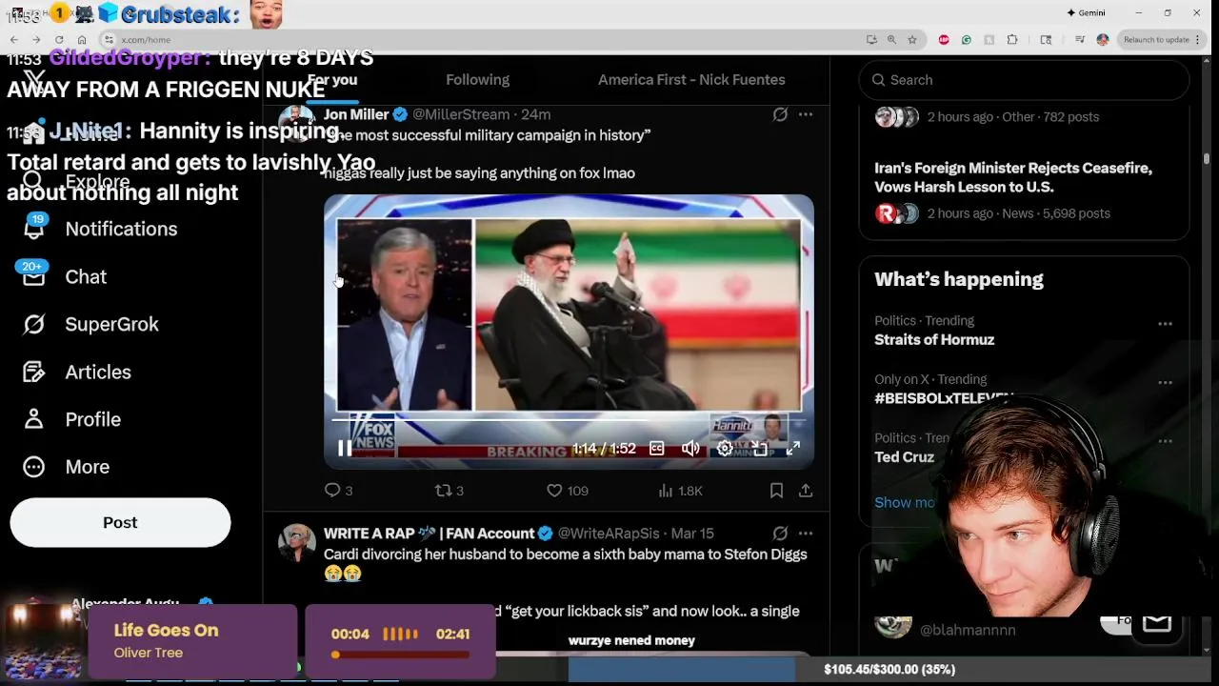Open Notifications in the sidebar
The image size is (1219, 686).
(x=102, y=229)
